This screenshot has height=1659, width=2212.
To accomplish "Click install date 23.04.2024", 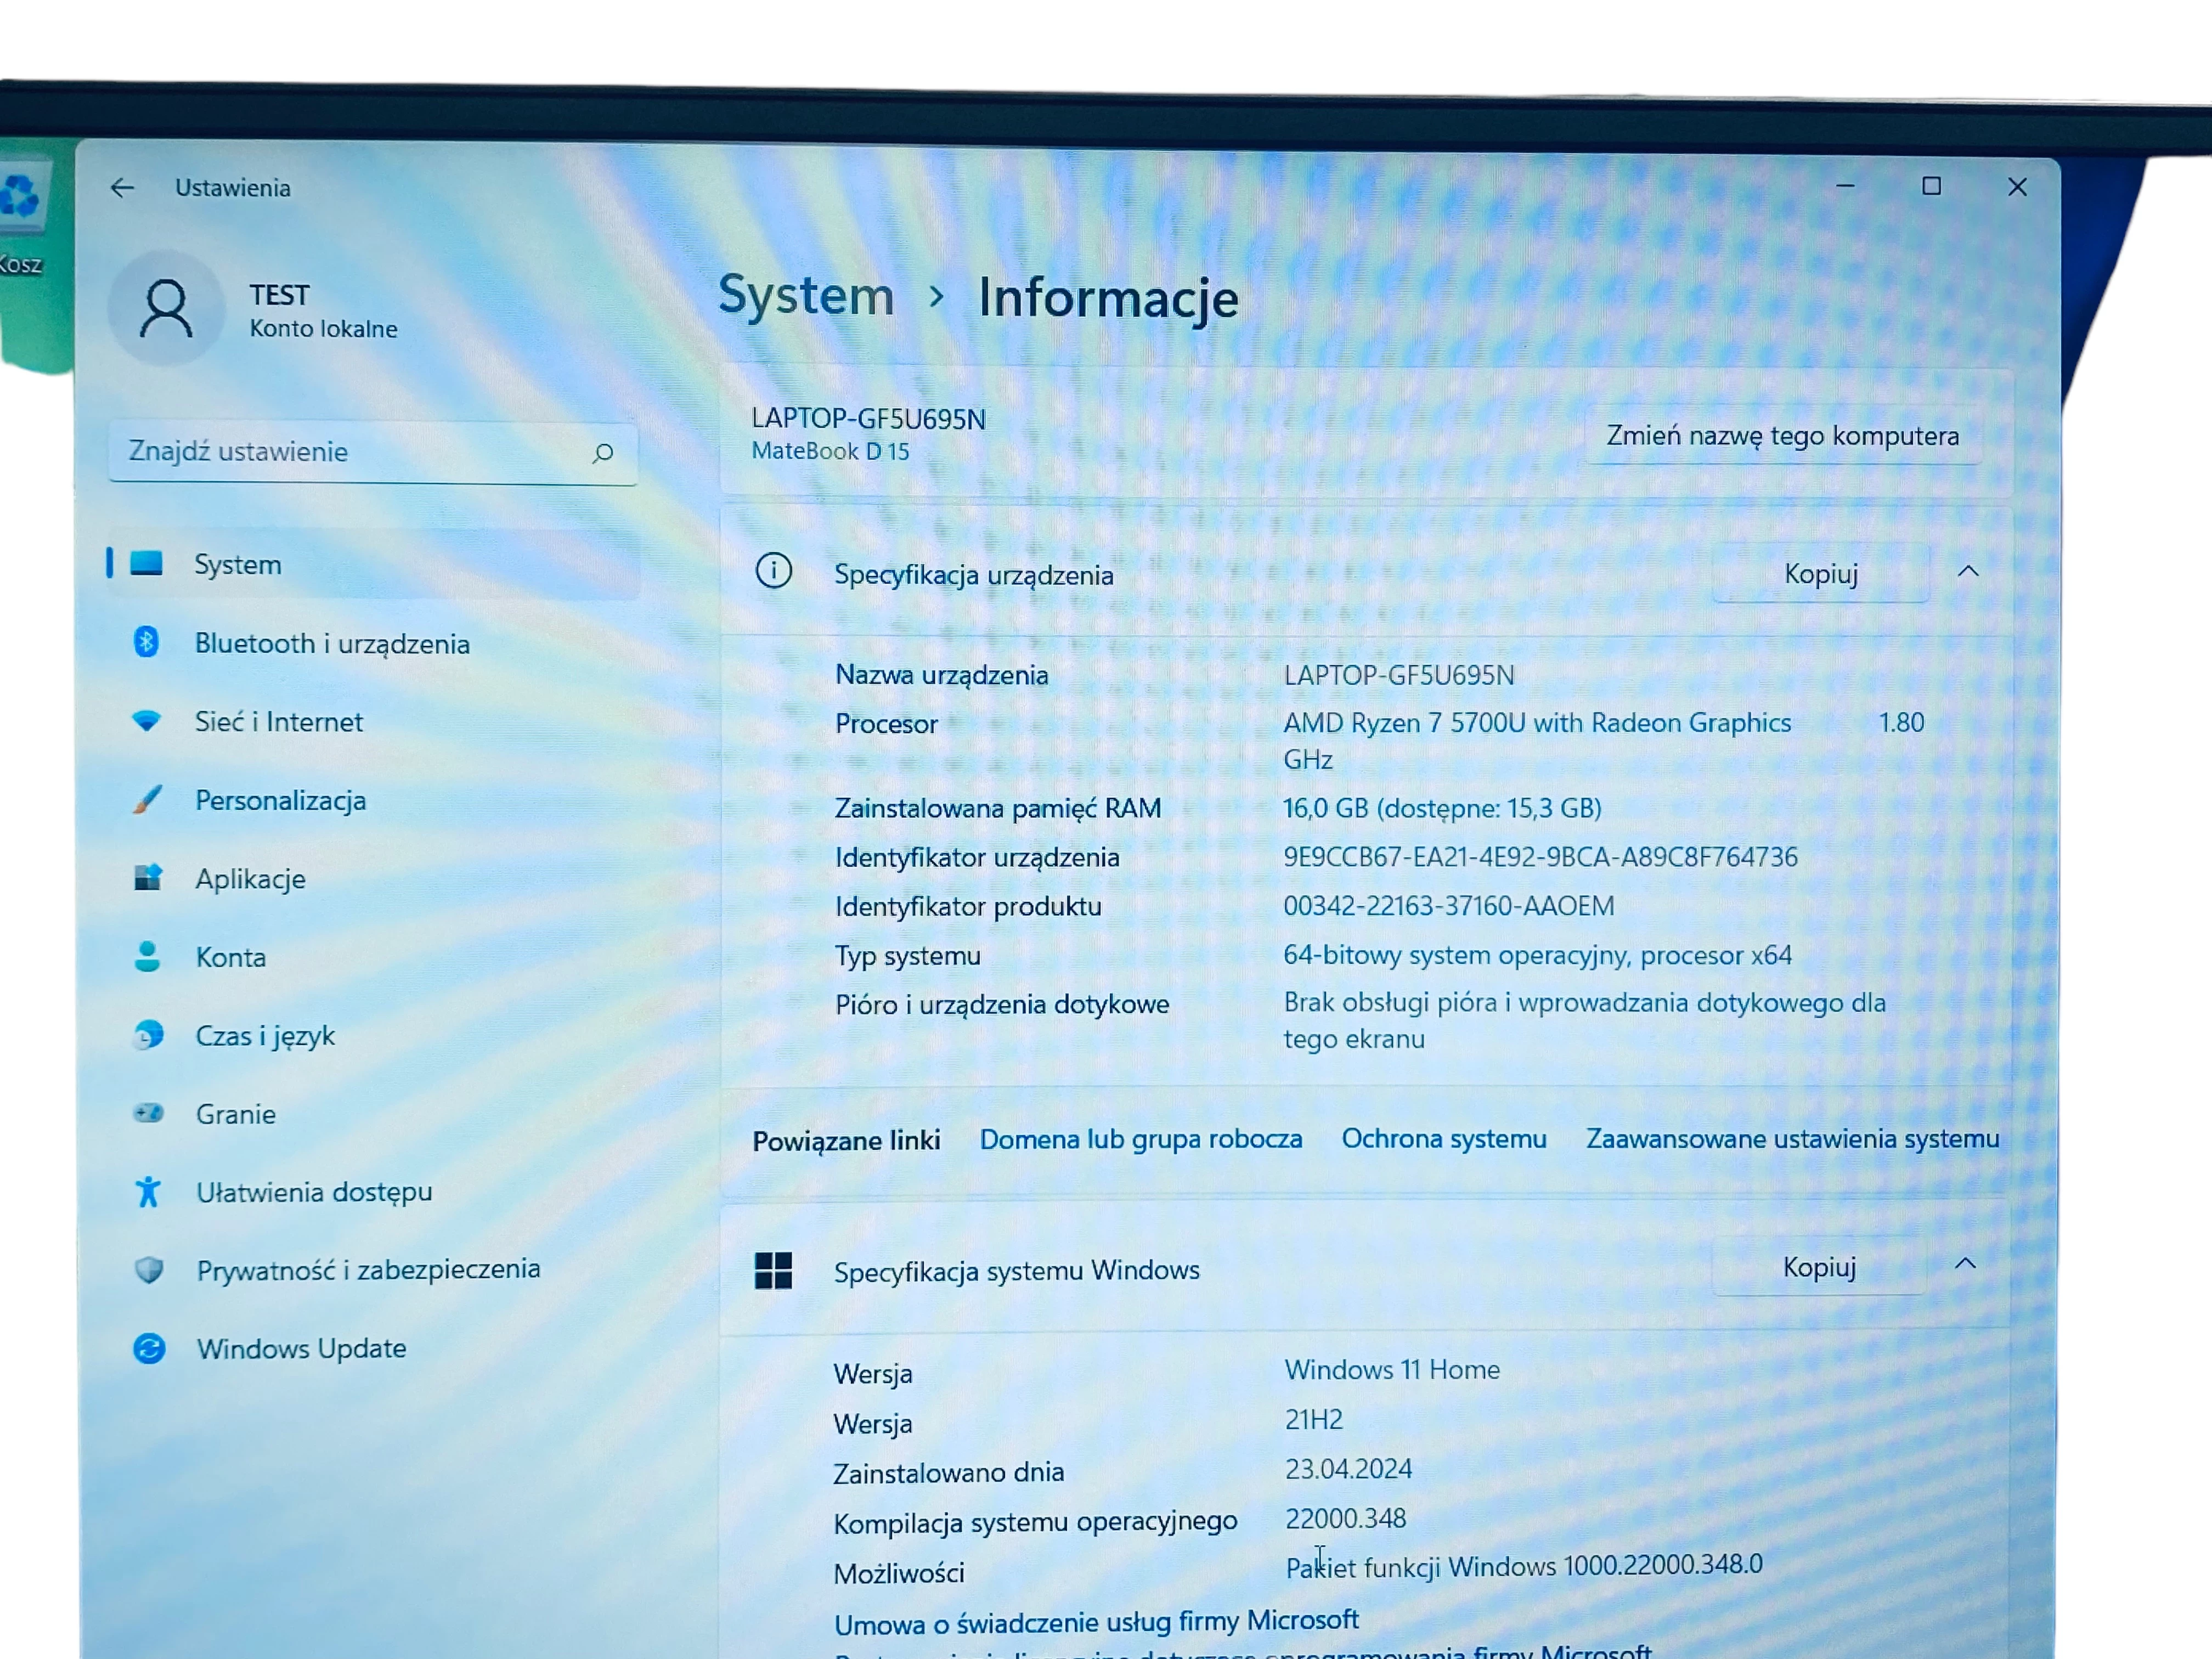I will (1348, 1468).
